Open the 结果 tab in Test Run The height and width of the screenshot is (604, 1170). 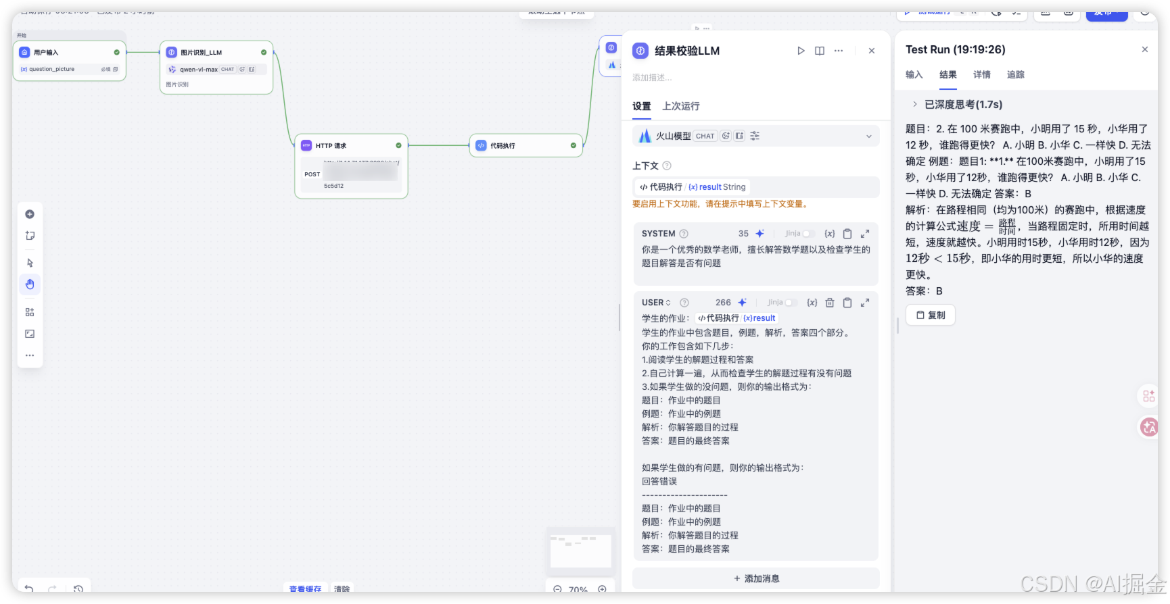(x=948, y=75)
